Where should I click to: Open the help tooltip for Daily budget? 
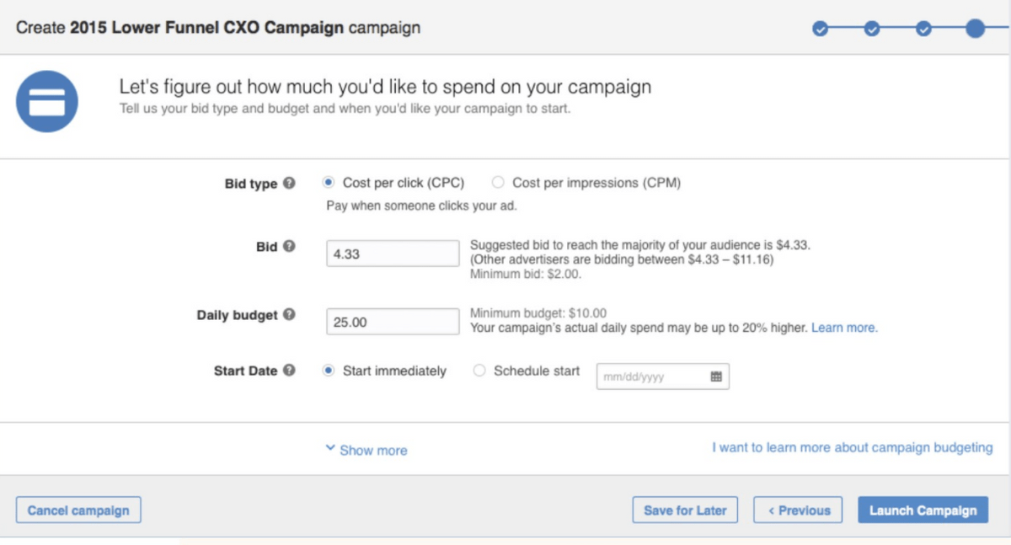click(289, 315)
